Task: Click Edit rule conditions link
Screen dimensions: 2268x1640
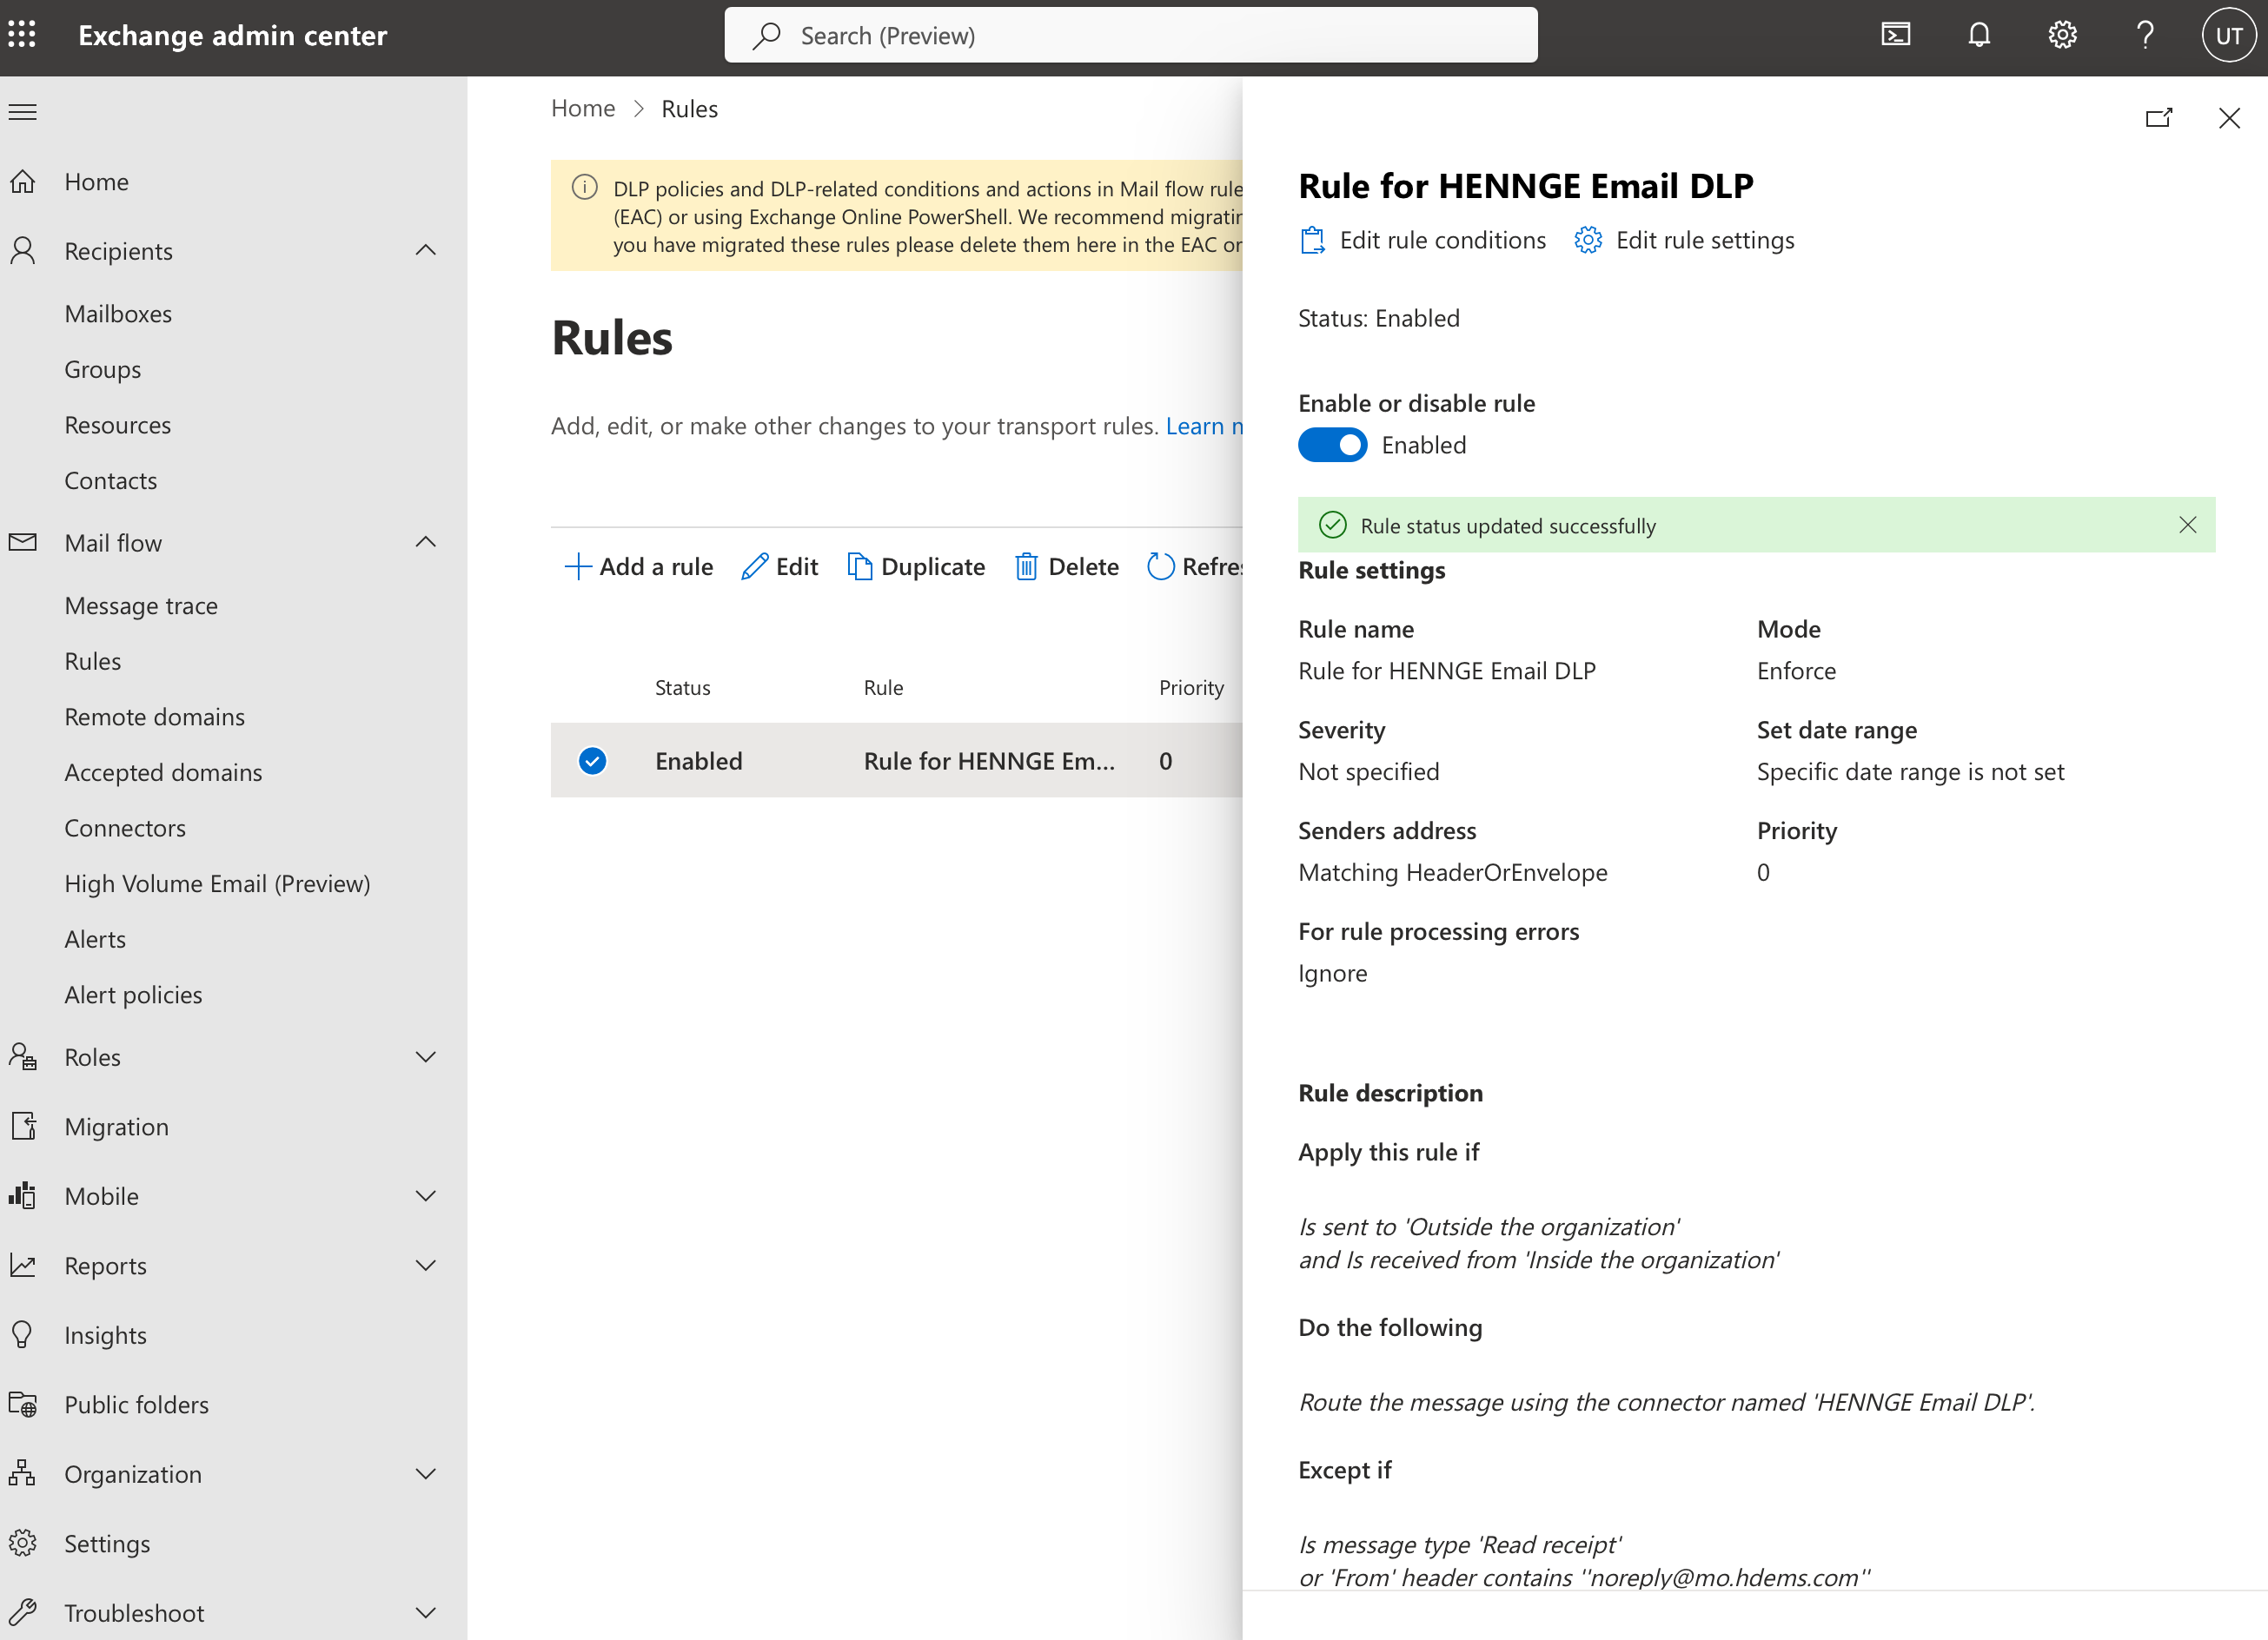Action: pyautogui.click(x=1422, y=240)
